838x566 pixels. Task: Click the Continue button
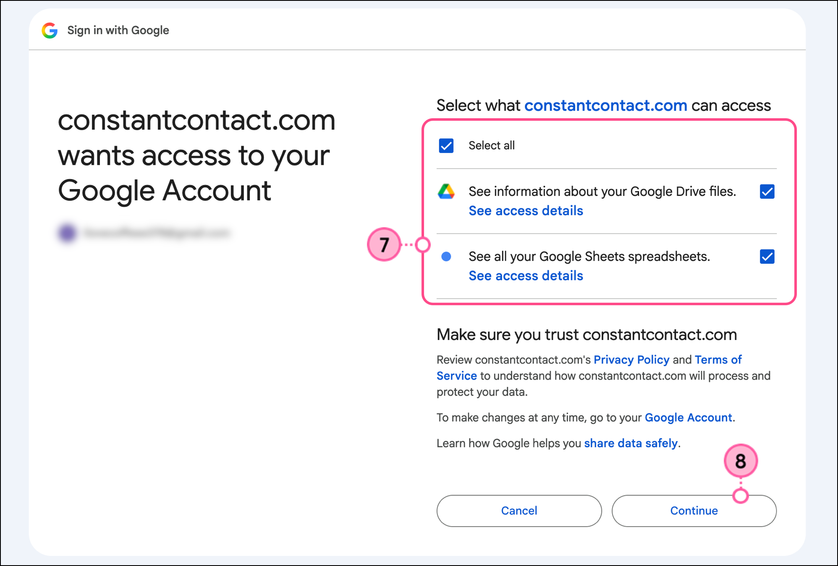(x=694, y=511)
